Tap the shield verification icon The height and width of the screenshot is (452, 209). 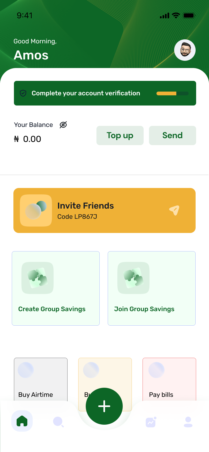[23, 93]
